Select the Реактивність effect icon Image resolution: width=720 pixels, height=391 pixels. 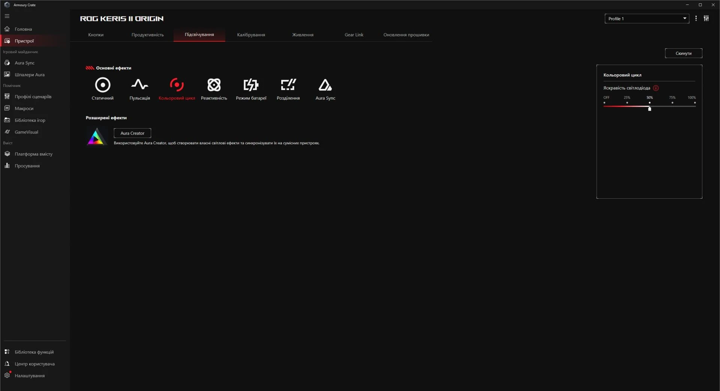[x=214, y=85]
